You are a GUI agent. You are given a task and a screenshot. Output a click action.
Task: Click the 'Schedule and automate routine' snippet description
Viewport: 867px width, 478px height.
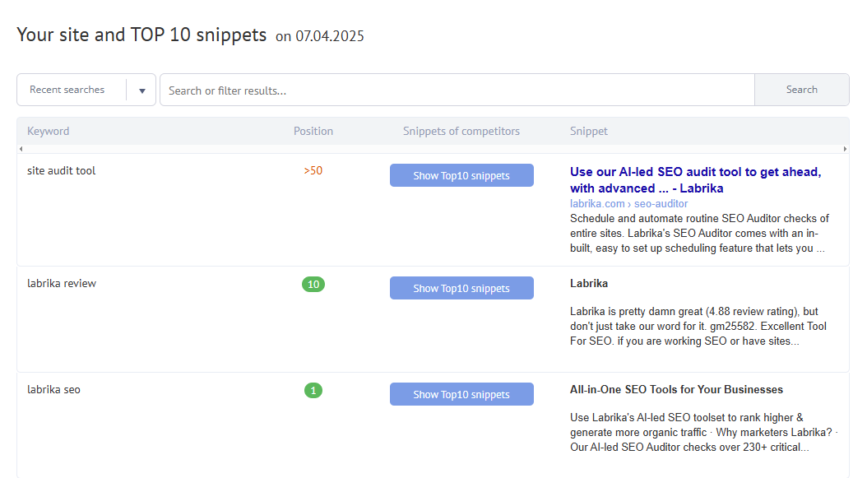point(699,234)
